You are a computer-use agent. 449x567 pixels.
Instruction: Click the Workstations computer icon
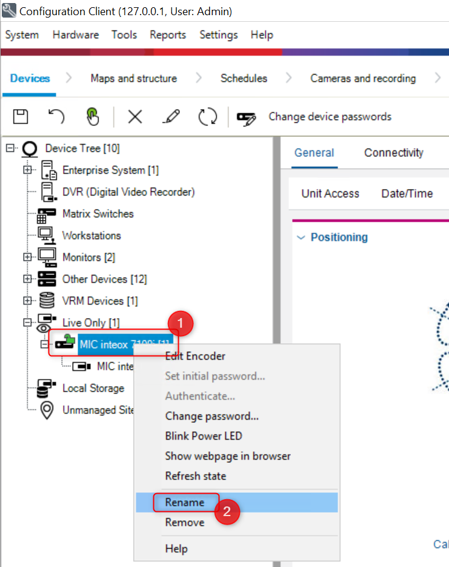[47, 236]
